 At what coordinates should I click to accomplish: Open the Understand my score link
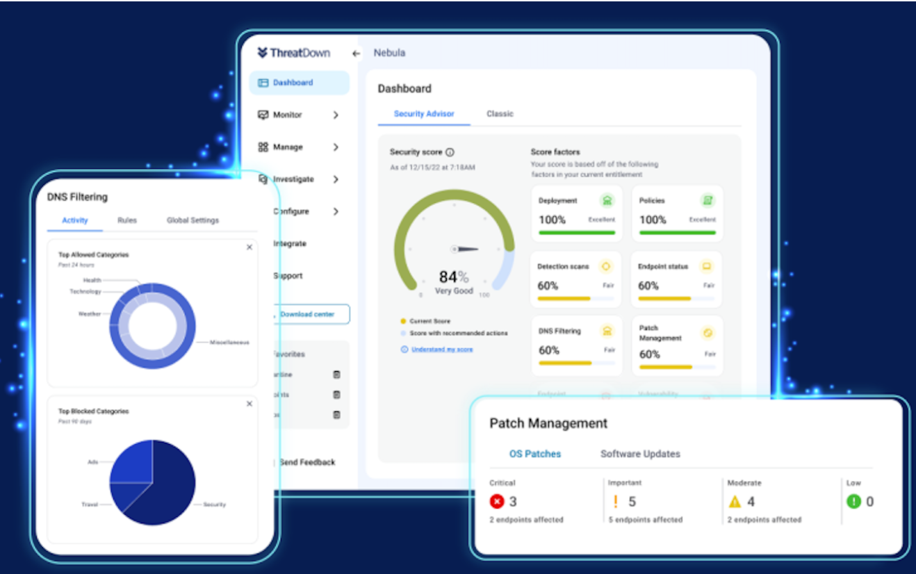441,350
